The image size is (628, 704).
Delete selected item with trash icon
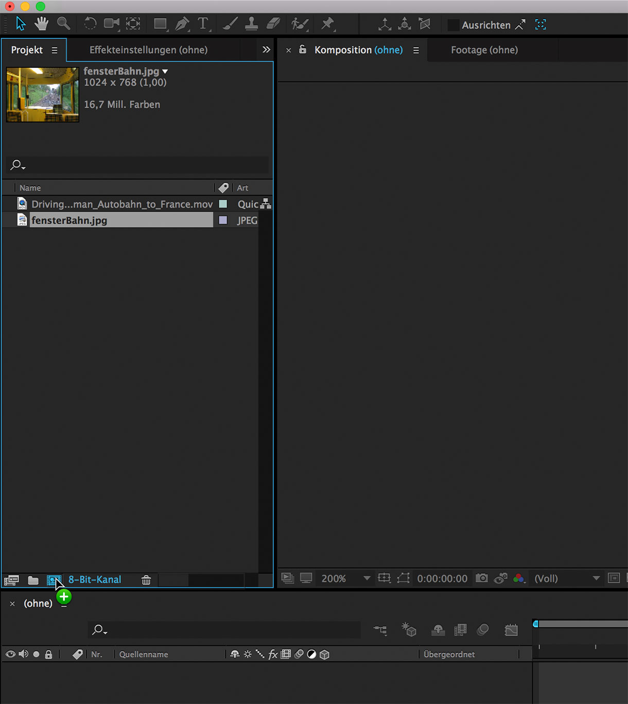click(146, 580)
